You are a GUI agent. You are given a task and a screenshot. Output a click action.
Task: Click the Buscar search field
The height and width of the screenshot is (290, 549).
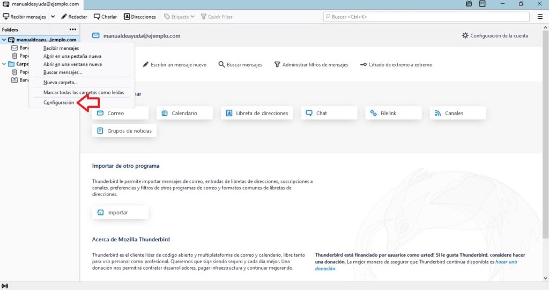click(x=426, y=17)
